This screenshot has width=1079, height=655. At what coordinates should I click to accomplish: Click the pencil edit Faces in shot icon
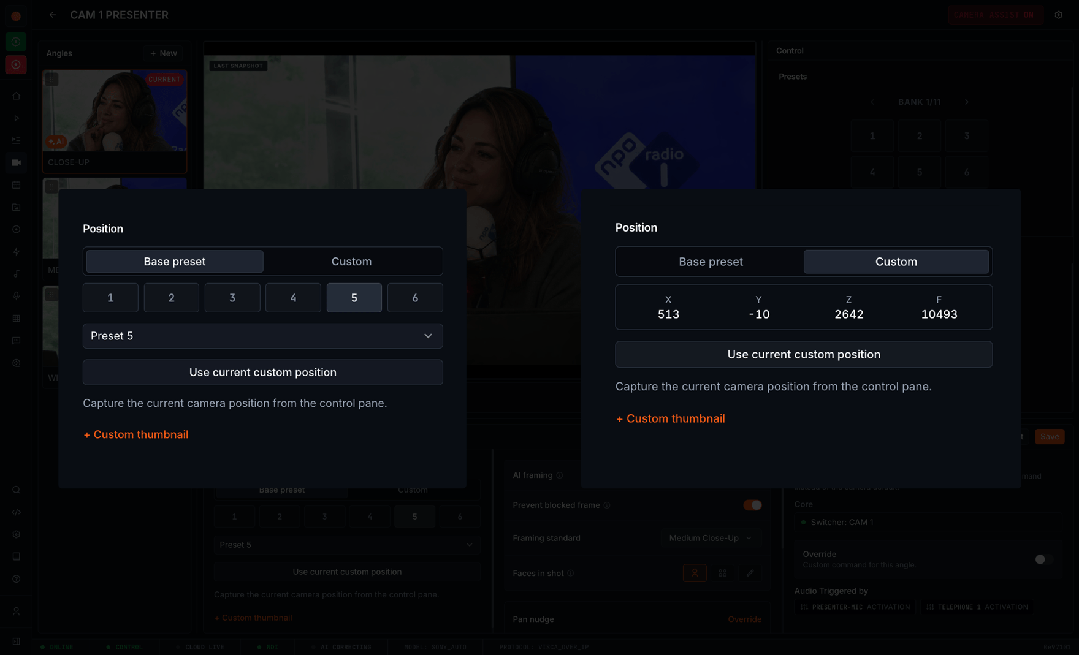(750, 573)
